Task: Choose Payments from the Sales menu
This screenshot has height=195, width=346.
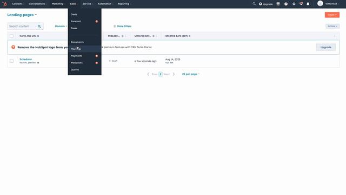Action: [x=84, y=56]
